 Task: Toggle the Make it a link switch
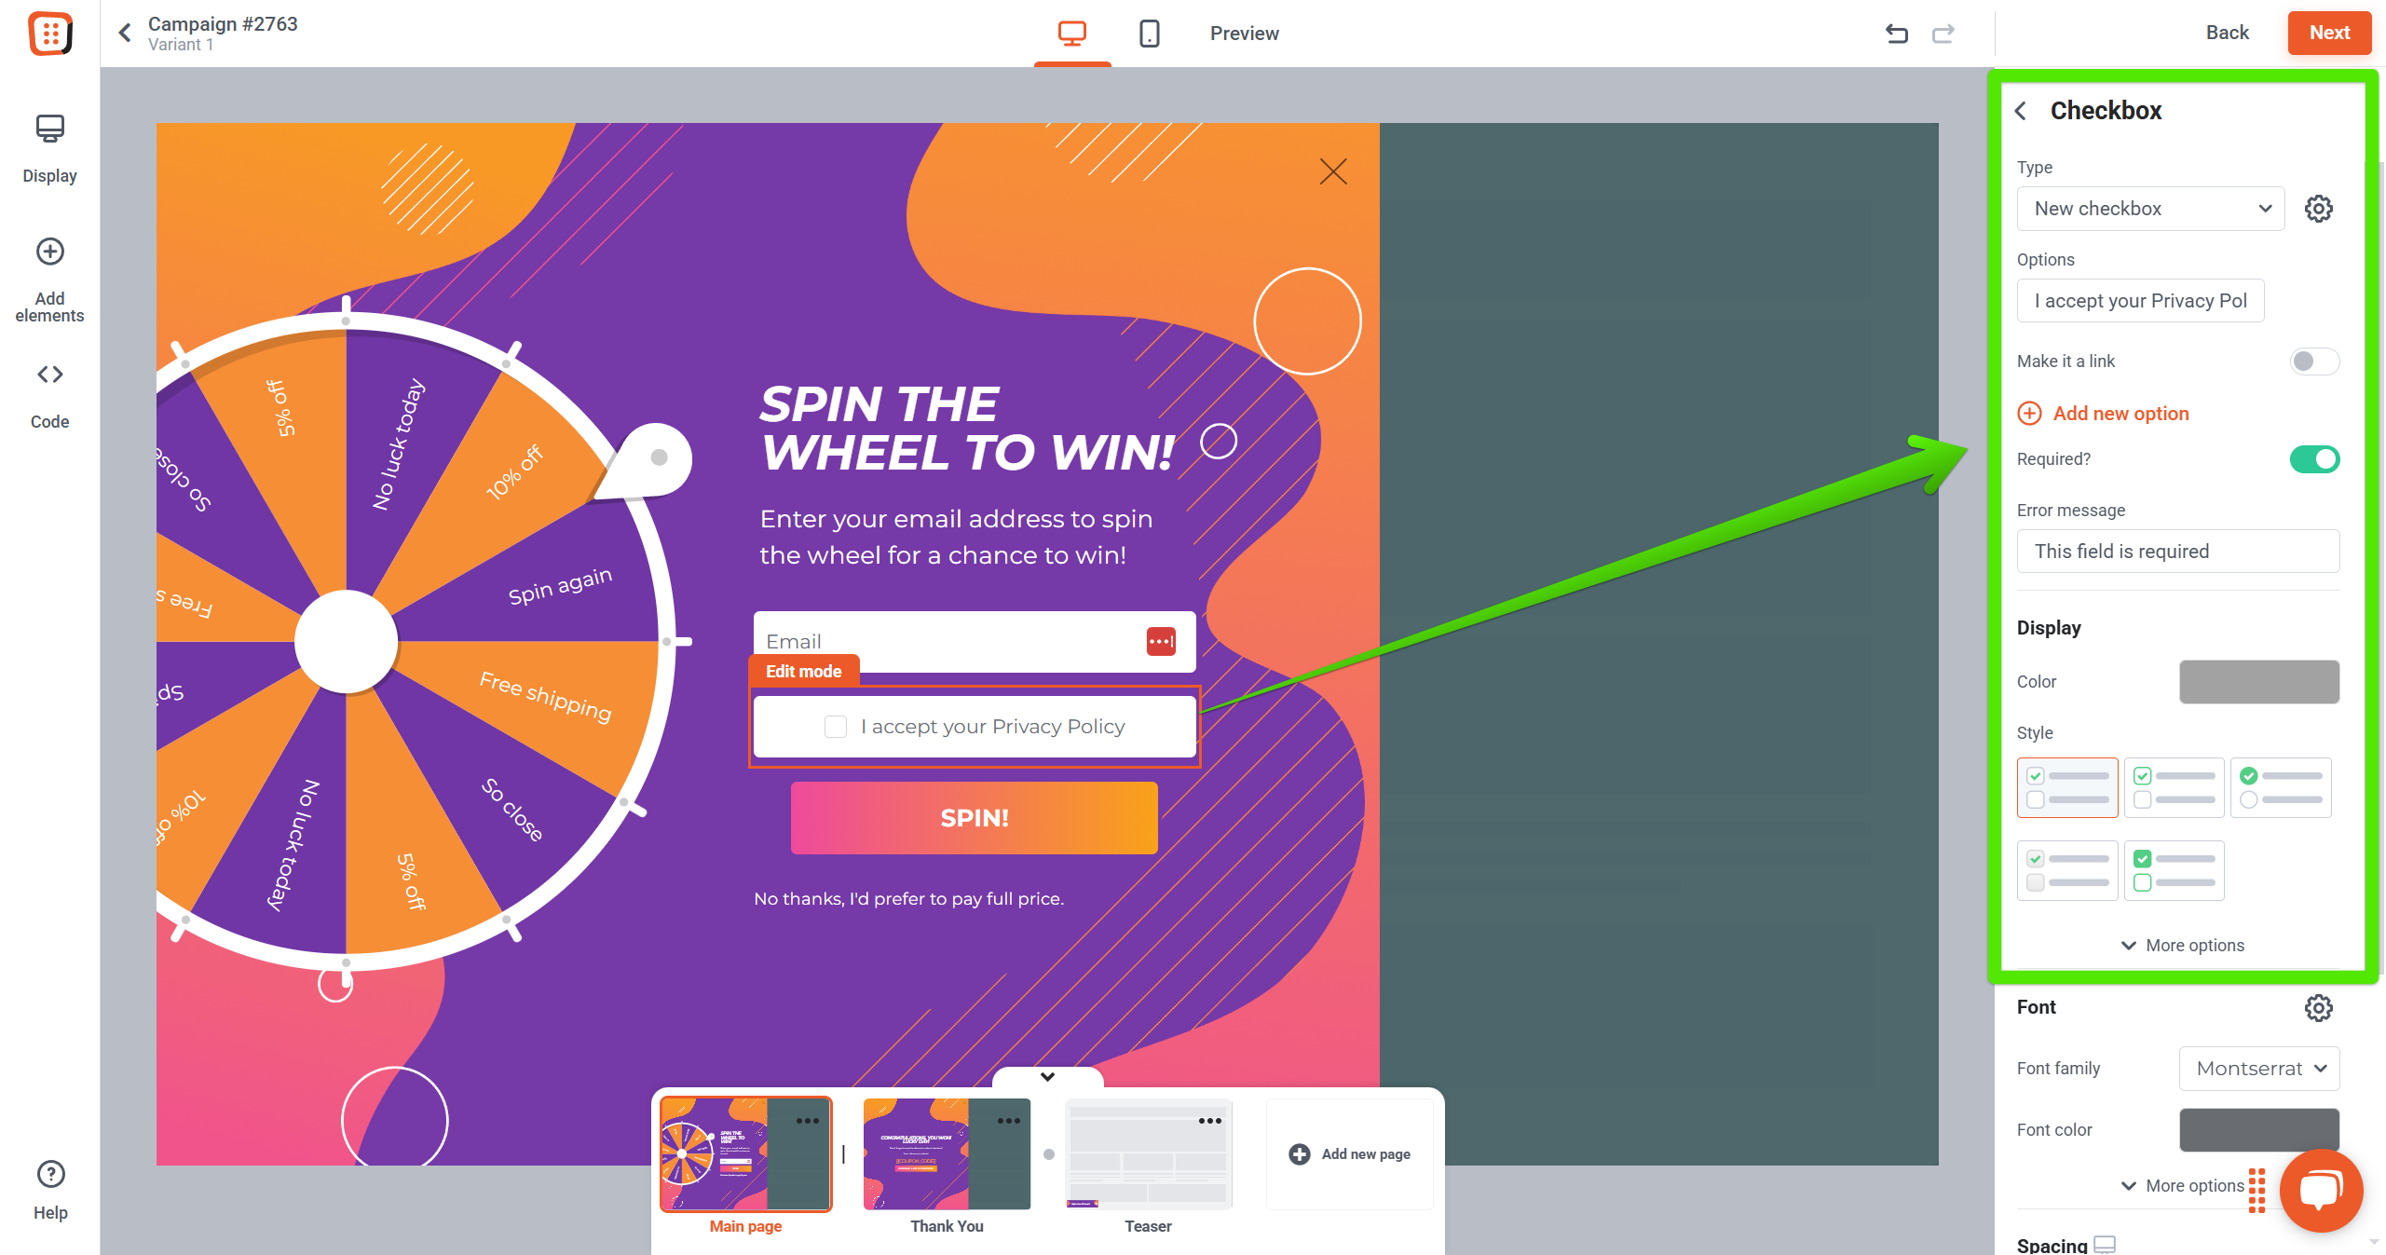2315,361
